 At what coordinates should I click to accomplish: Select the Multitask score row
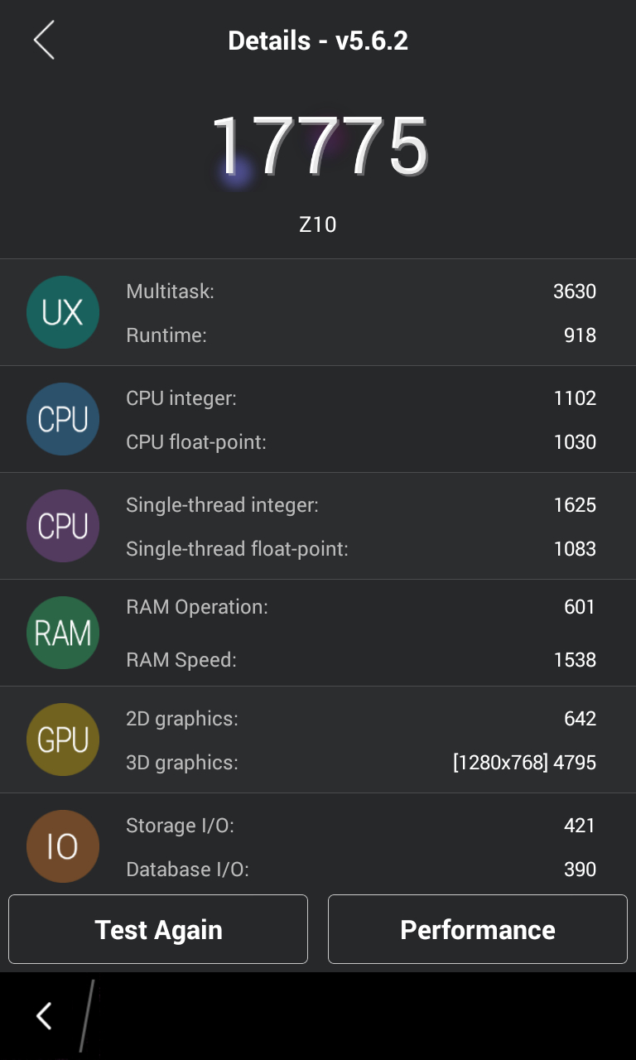361,291
